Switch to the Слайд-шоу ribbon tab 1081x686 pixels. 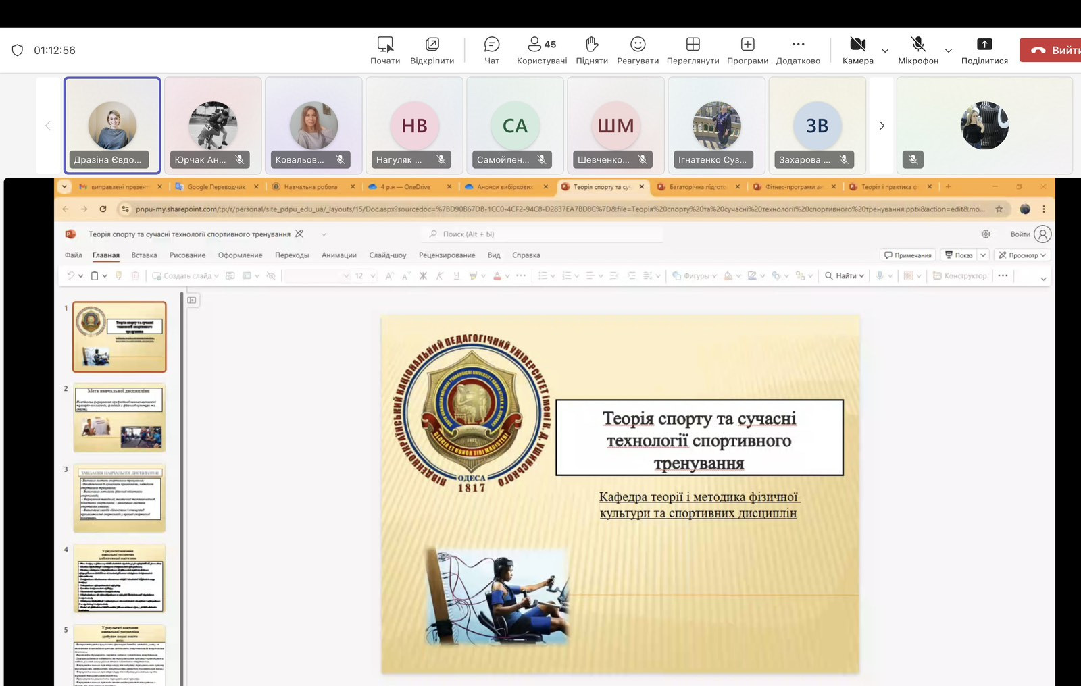point(388,255)
